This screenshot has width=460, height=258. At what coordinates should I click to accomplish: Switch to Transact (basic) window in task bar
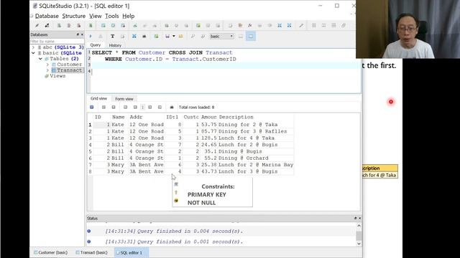pyautogui.click(x=91, y=252)
